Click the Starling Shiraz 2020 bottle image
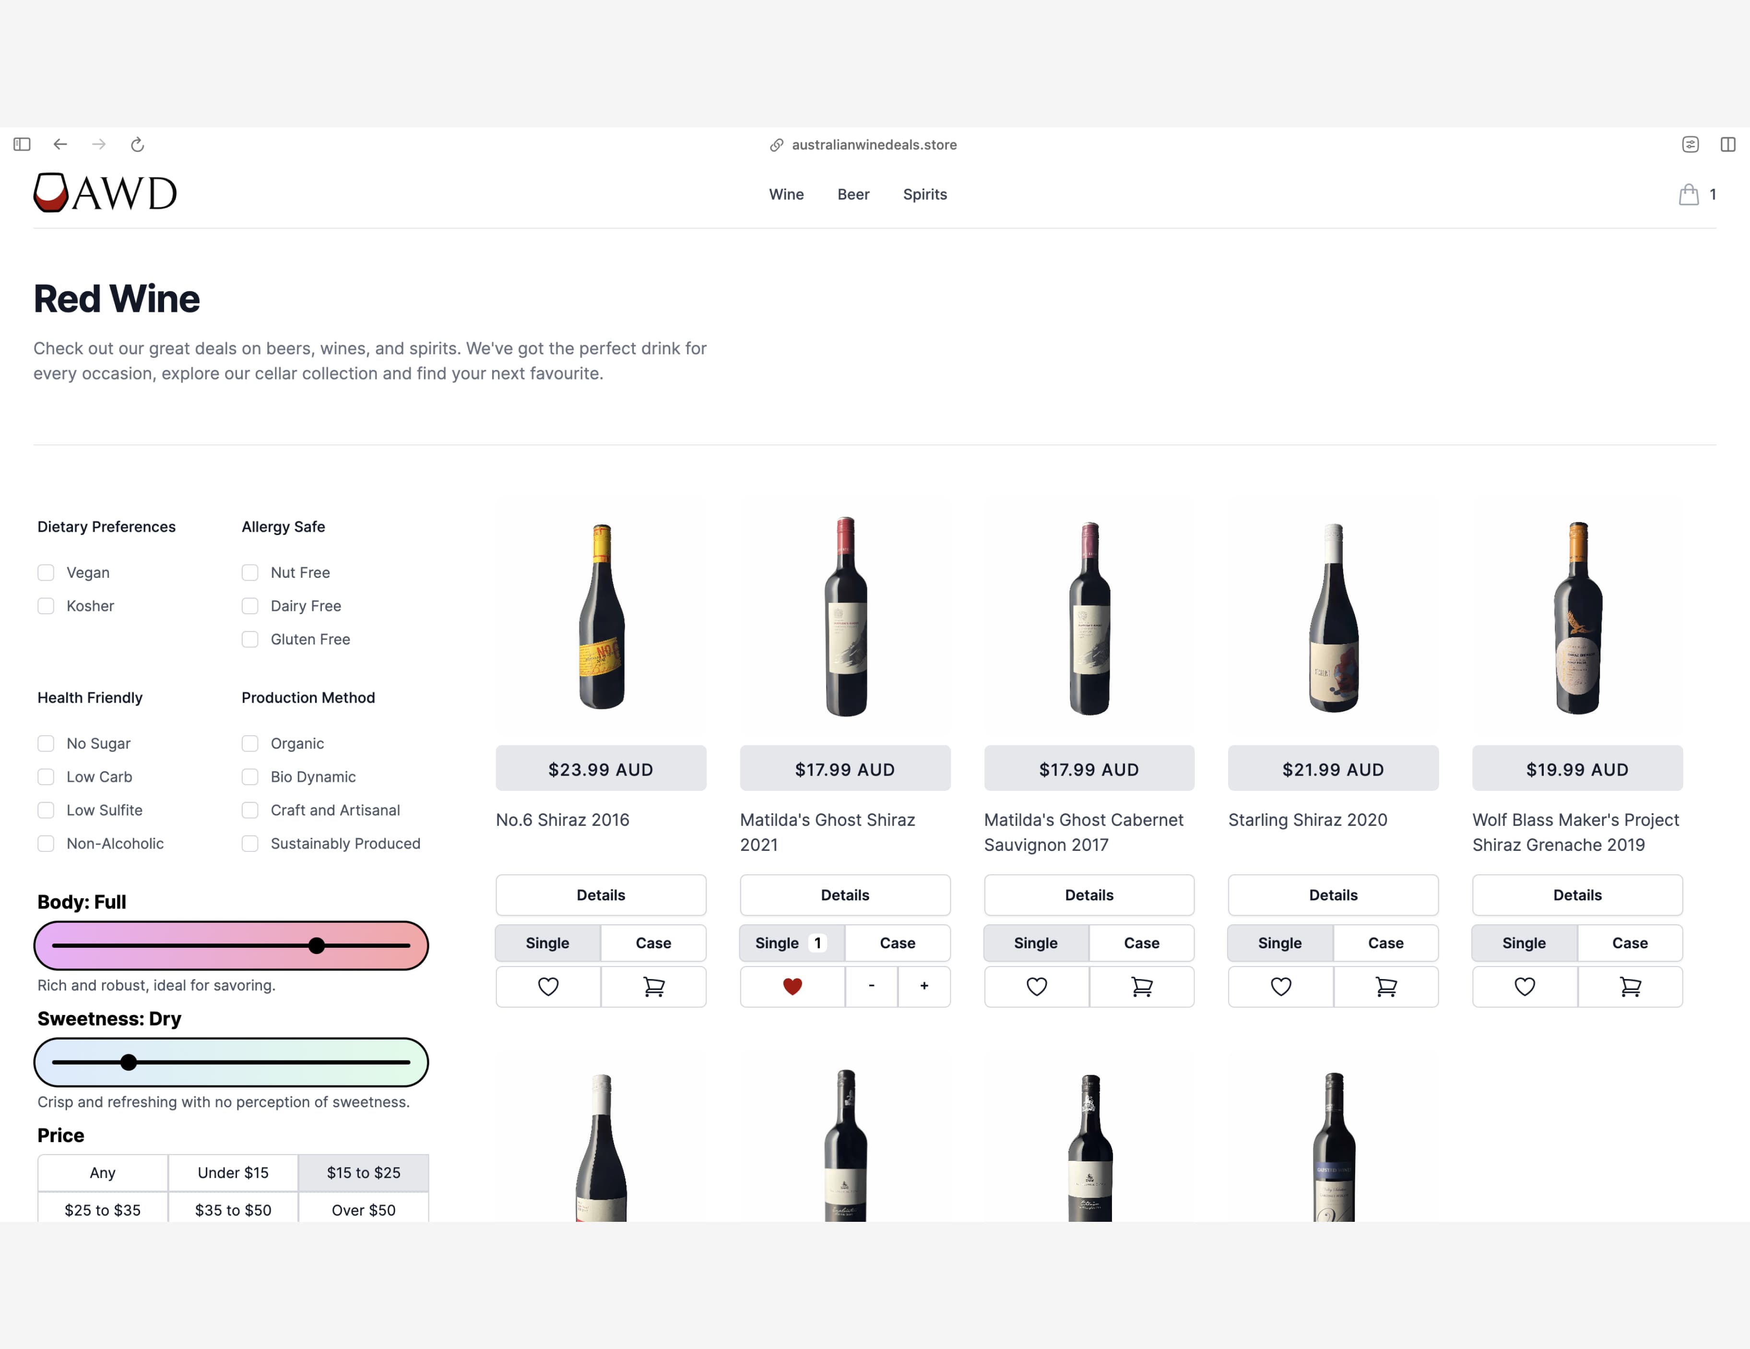1750x1349 pixels. (1333, 617)
